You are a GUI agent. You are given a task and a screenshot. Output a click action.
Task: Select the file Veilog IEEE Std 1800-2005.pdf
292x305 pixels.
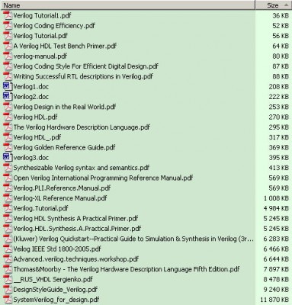pyautogui.click(x=57, y=249)
